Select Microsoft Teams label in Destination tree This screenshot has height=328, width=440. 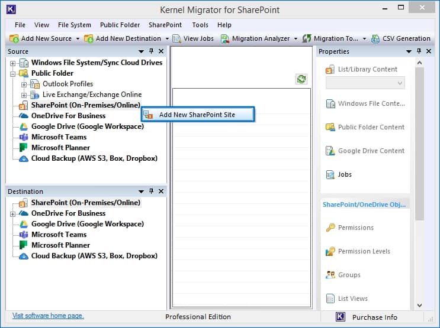(59, 235)
